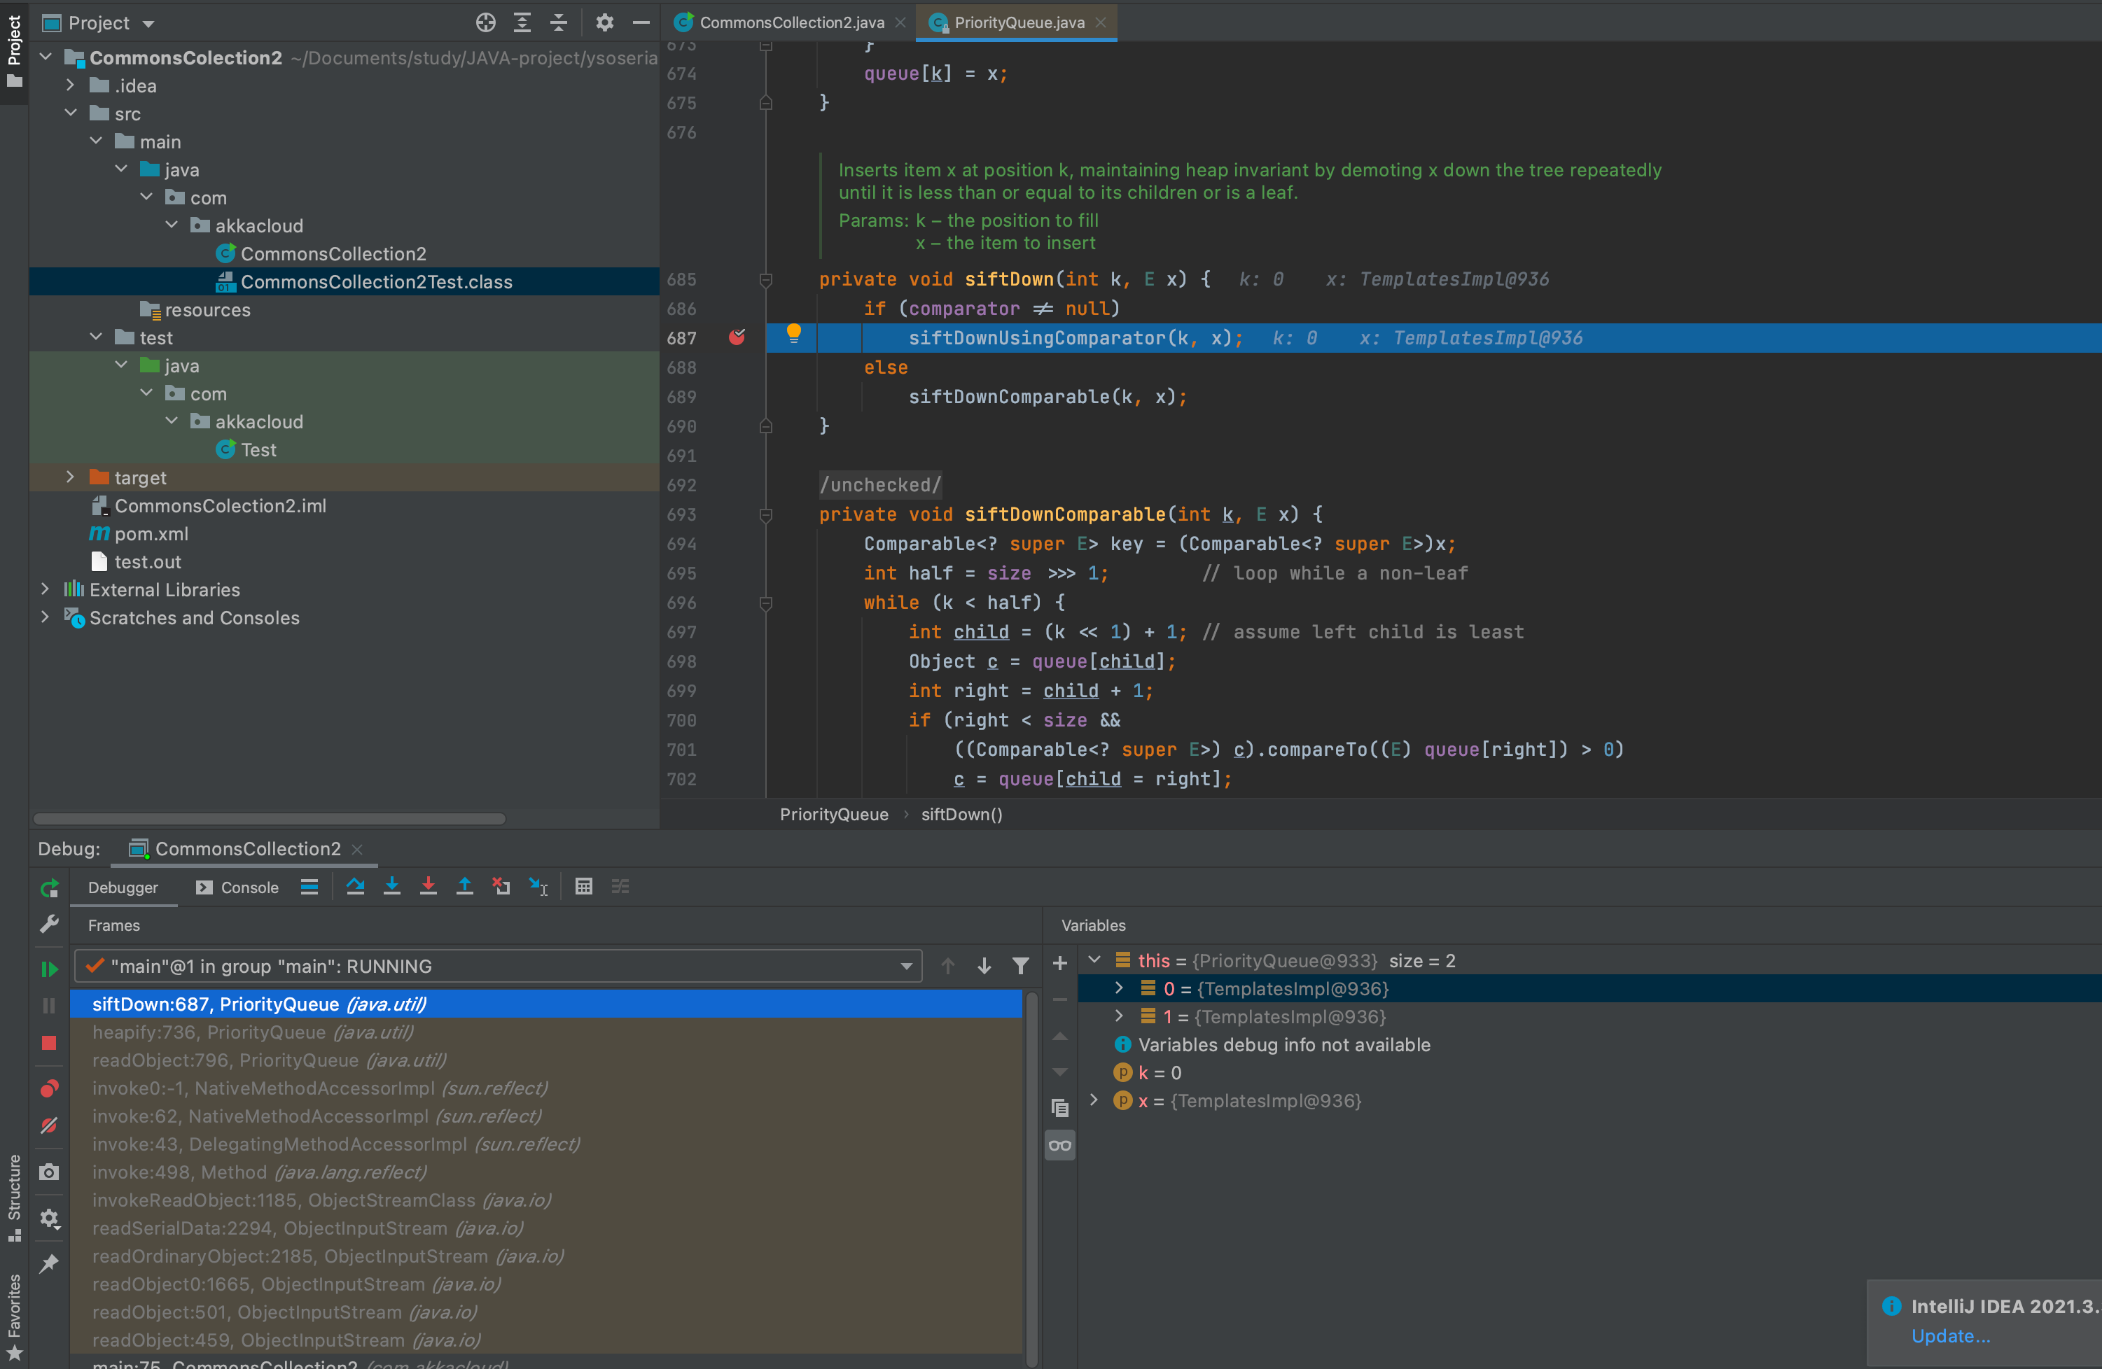This screenshot has width=2102, height=1369.
Task: Select heapify:736 stack frame
Action: click(x=546, y=1033)
